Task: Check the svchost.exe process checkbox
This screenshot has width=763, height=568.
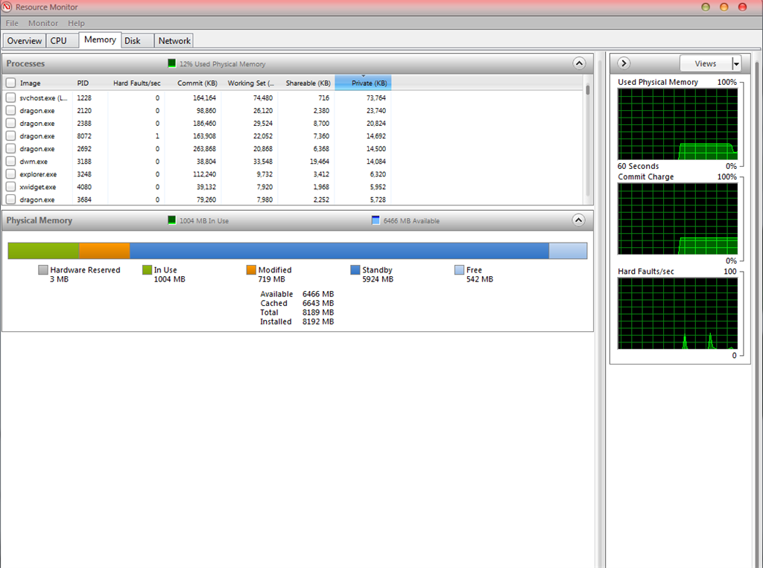Action: 10,98
